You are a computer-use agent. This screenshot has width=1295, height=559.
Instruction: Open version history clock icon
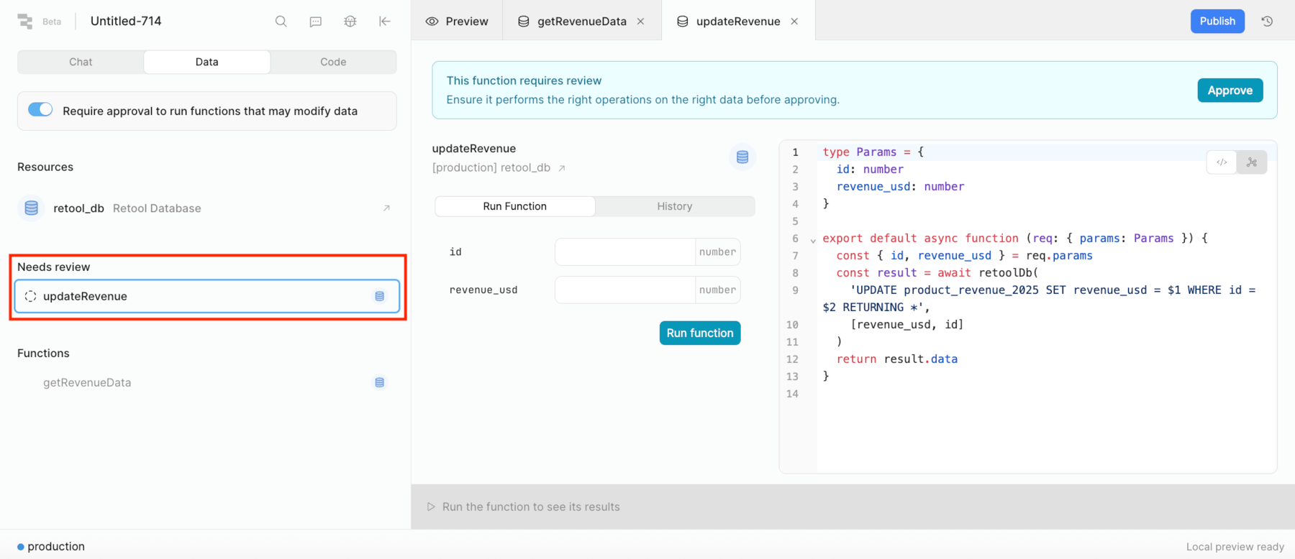(x=1268, y=22)
